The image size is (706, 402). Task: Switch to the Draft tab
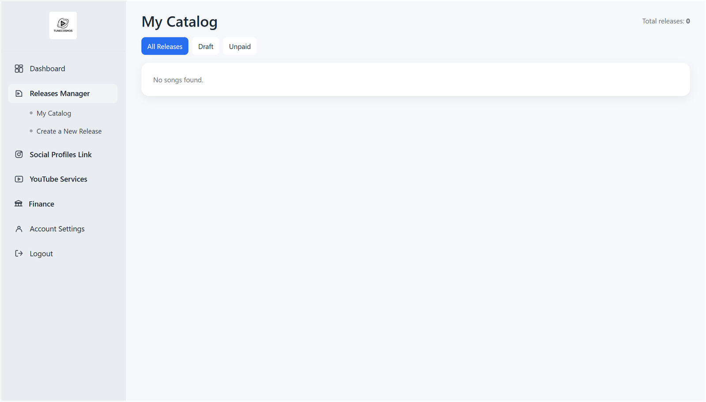[x=206, y=46]
